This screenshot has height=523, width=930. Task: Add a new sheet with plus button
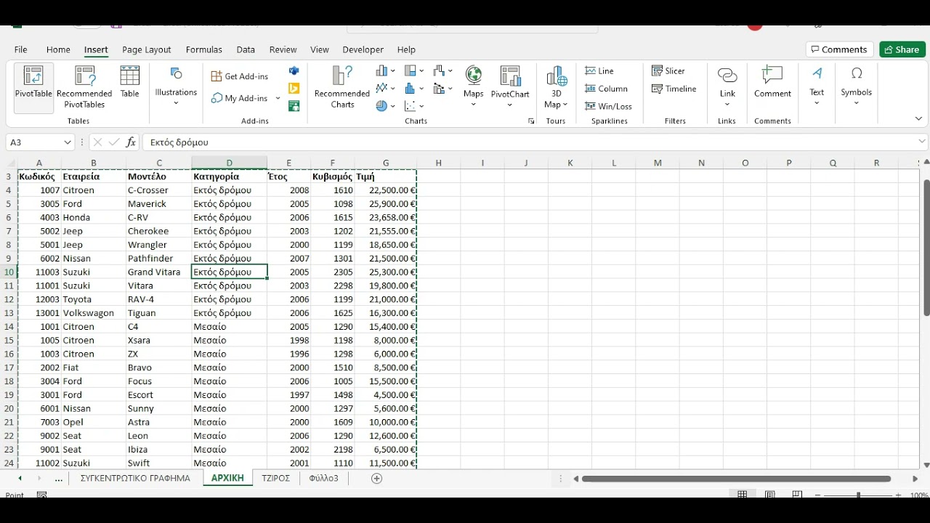point(376,478)
